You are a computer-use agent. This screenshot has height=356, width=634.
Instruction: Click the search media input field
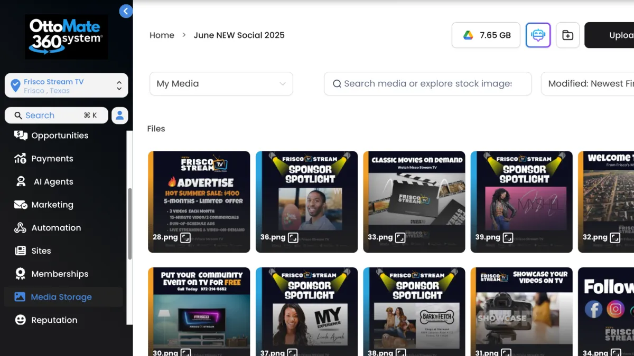click(427, 84)
